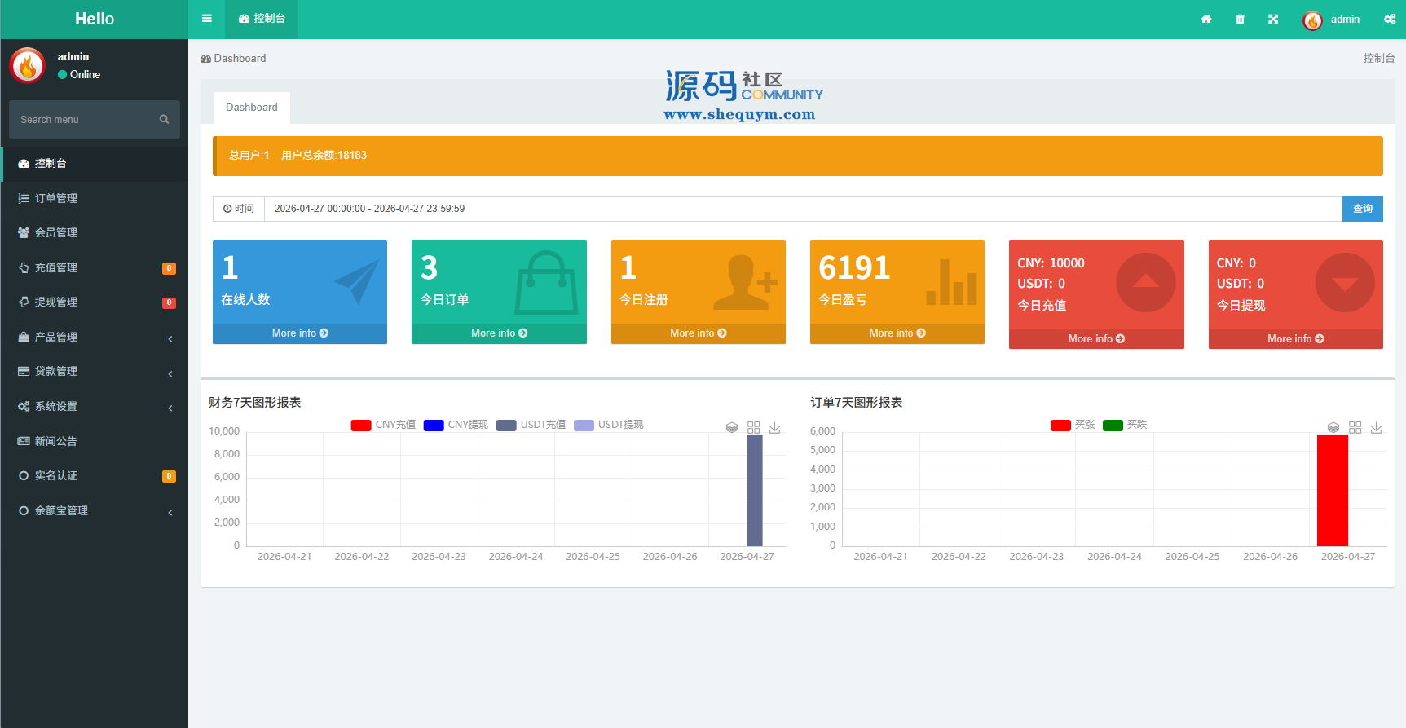Screen dimensions: 1406x728
Task: Click the search icon in Search menu
Action: pos(164,119)
